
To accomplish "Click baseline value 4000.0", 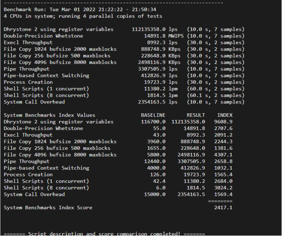I will (156, 168).
